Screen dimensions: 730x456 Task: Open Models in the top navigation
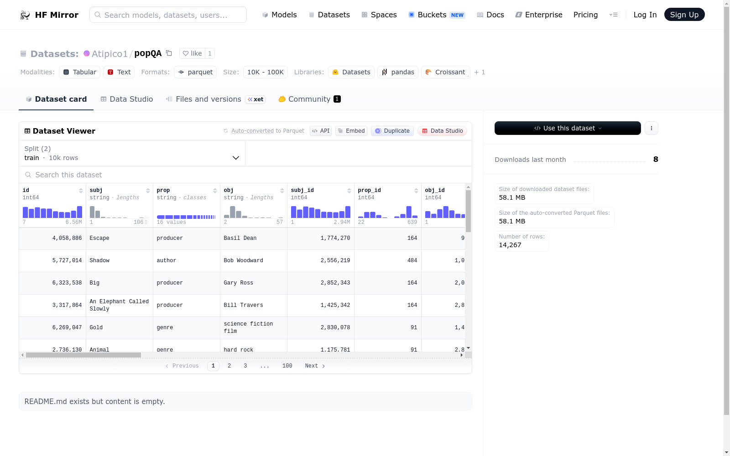coord(279,15)
